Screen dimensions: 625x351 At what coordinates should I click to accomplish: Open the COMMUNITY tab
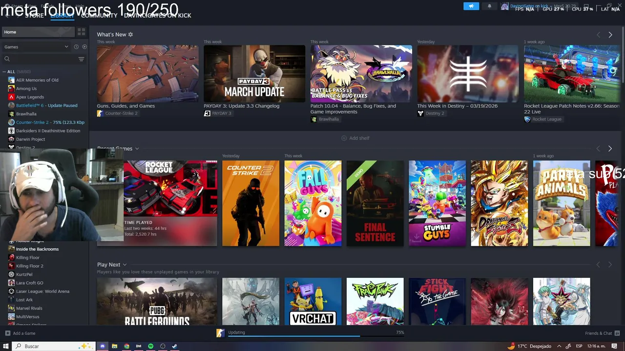pos(99,16)
